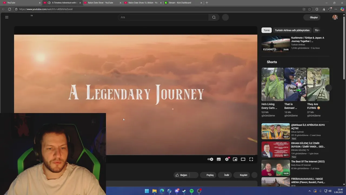
Task: Open the taskbar volume control
Action: (x=330, y=191)
